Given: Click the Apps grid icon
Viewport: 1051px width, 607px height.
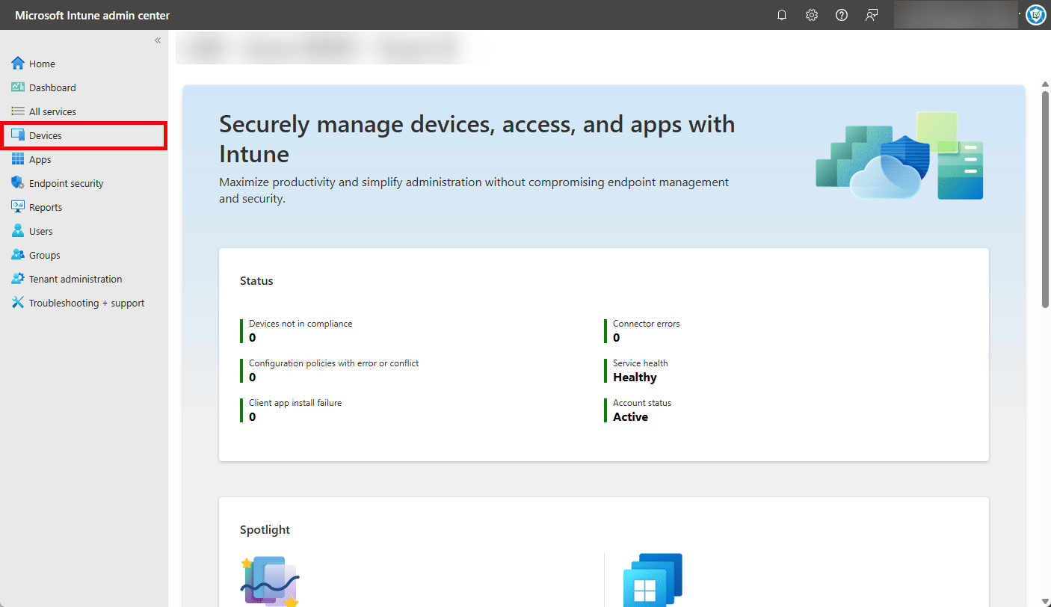Looking at the screenshot, I should pos(18,159).
